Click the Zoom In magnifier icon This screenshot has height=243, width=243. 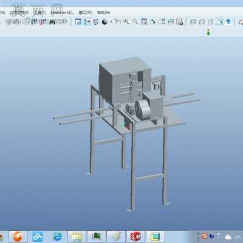click(x=126, y=22)
